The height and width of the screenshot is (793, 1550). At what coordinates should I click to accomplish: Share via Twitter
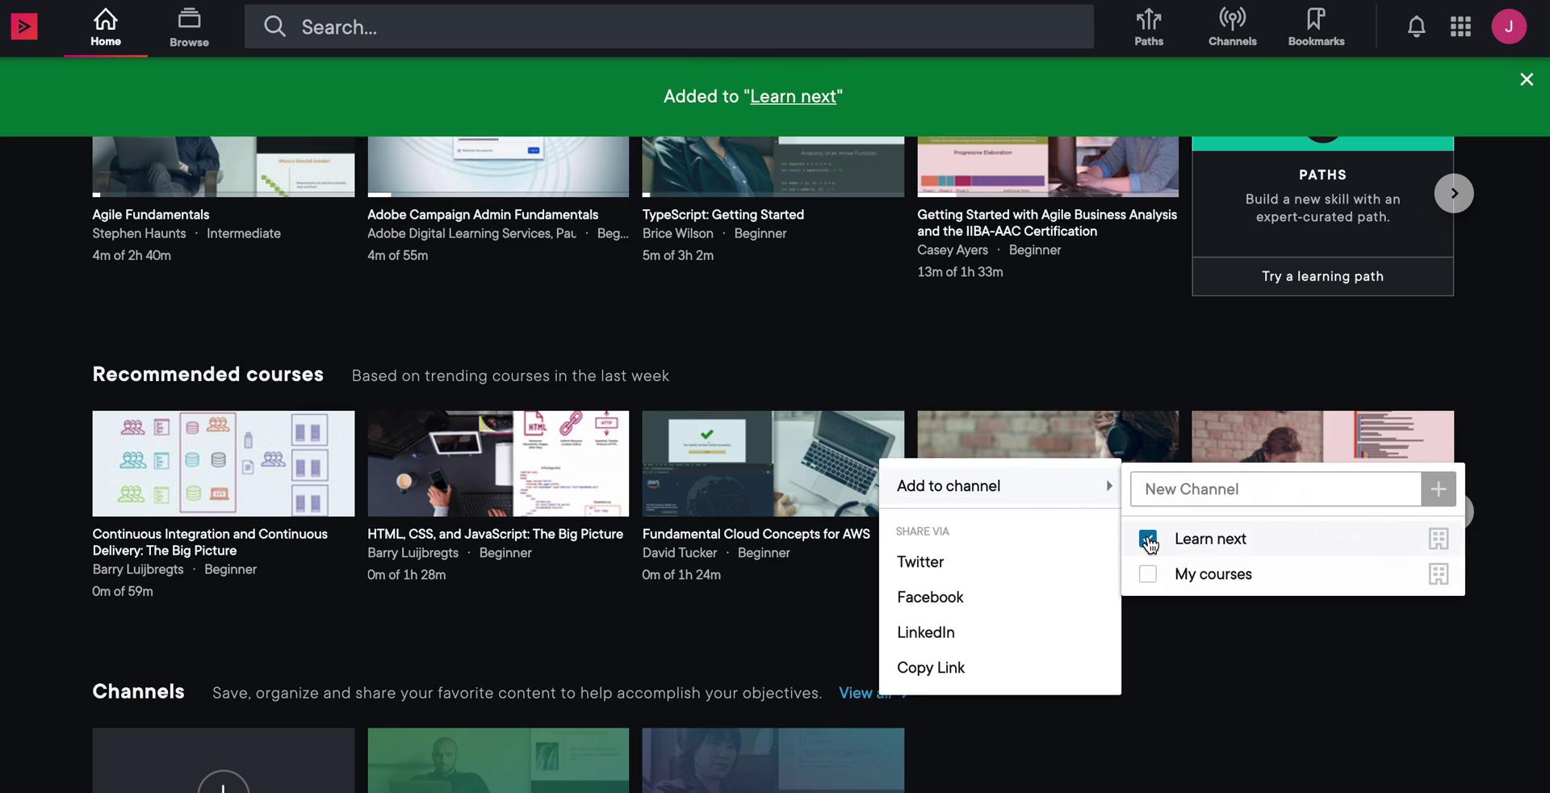pos(920,562)
